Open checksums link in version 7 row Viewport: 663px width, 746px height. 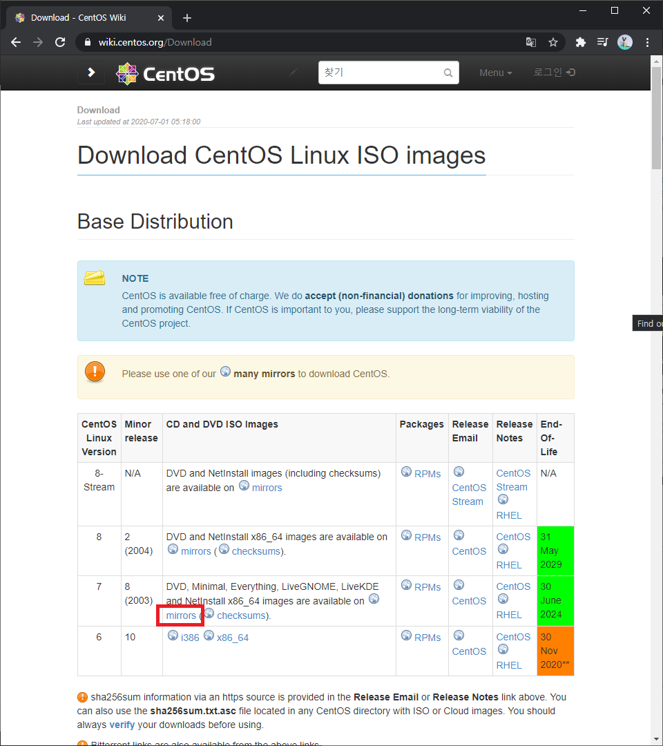coord(241,615)
